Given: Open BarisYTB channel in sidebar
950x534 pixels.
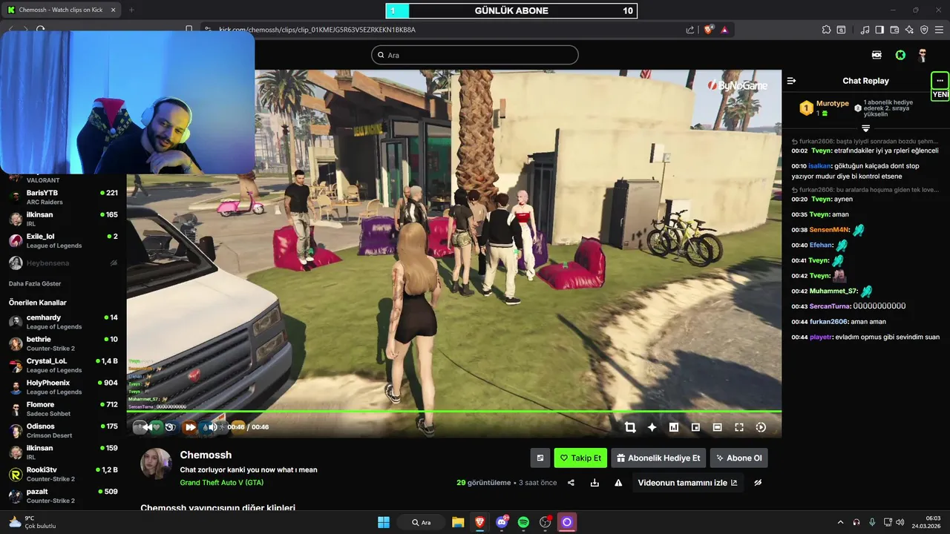Looking at the screenshot, I should (x=63, y=197).
